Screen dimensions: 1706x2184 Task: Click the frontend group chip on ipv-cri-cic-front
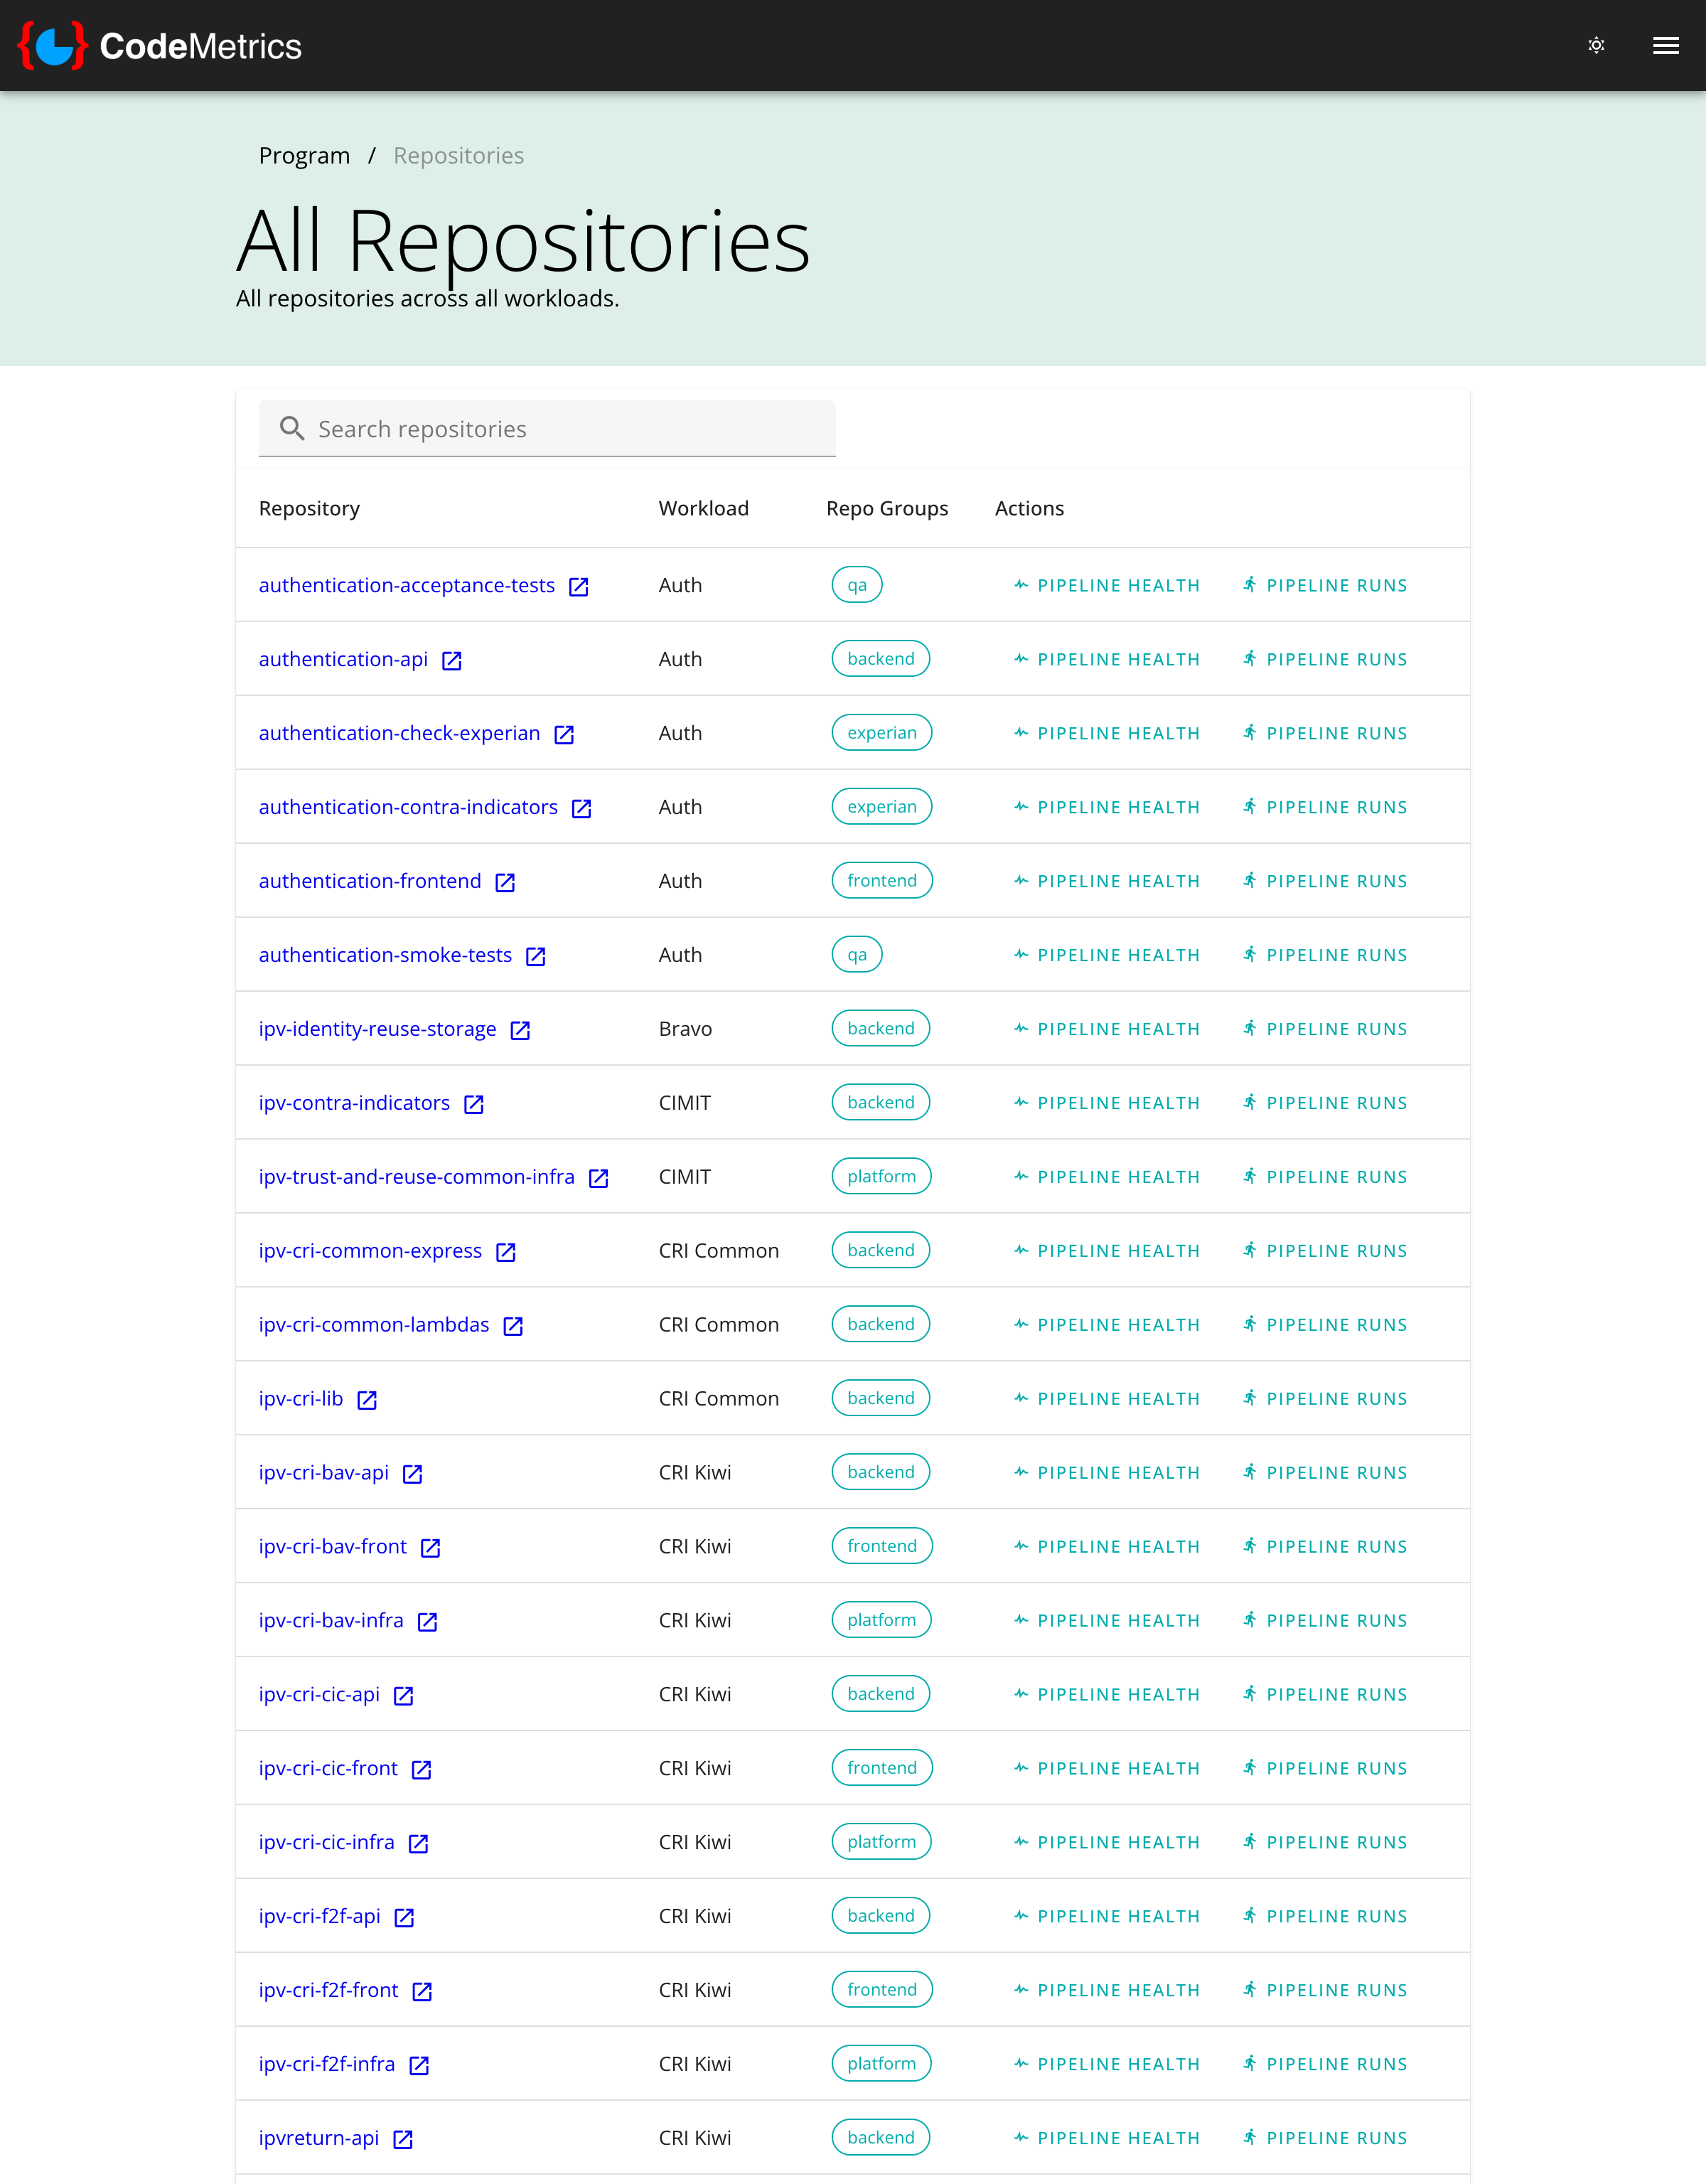click(882, 1768)
